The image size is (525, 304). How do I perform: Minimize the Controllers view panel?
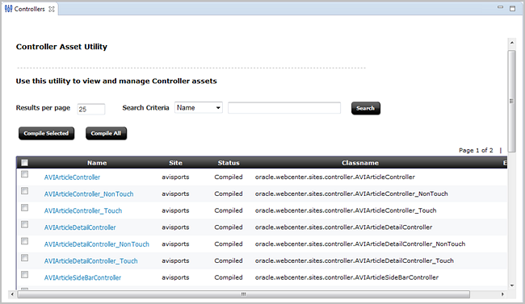click(500, 7)
